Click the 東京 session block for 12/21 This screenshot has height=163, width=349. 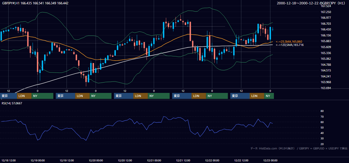pyautogui.click(x=182, y=96)
